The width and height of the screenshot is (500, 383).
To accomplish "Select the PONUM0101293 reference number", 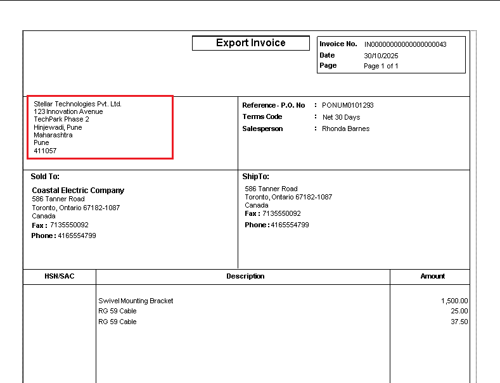I will 348,105.
